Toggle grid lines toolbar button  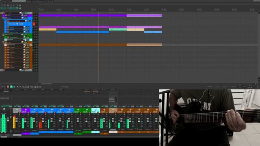pyautogui.click(x=14, y=8)
